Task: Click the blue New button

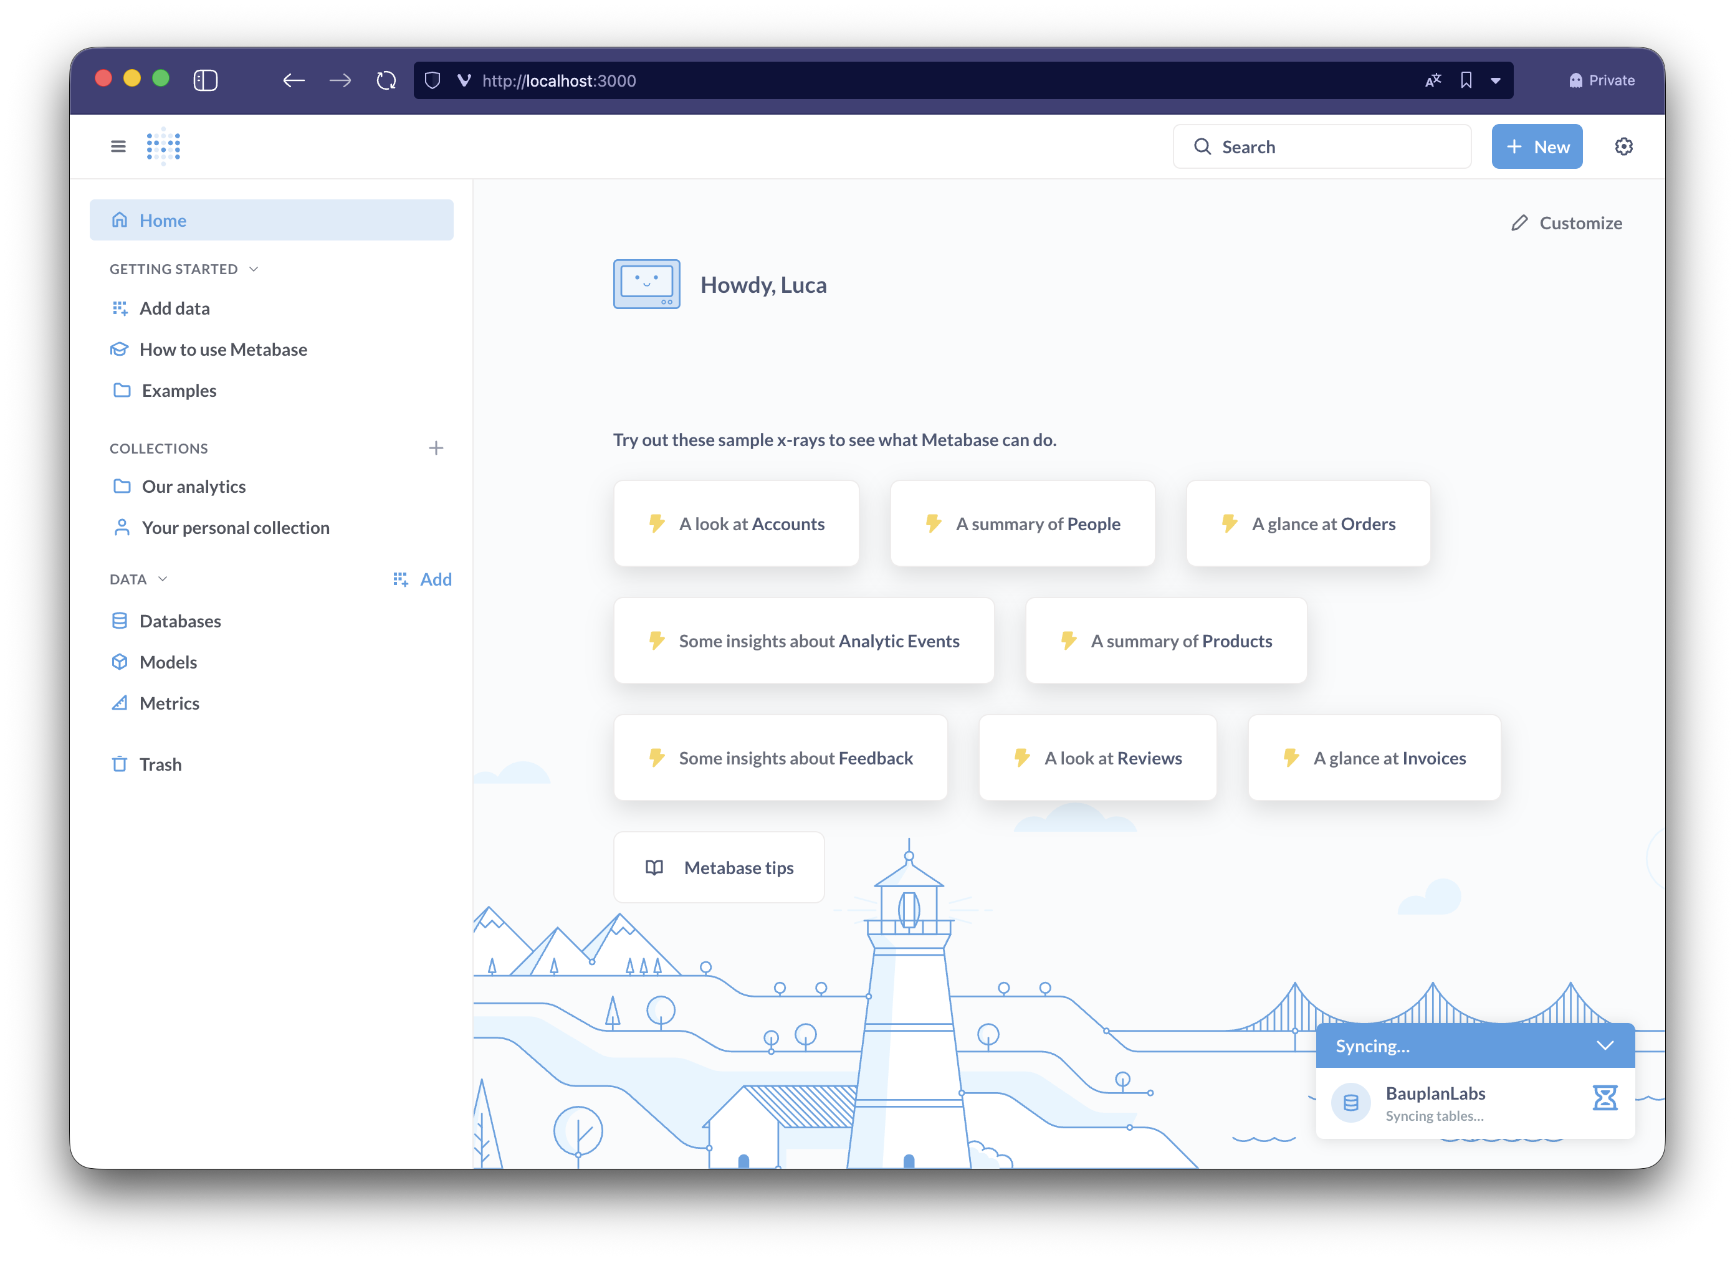Action: click(1536, 147)
